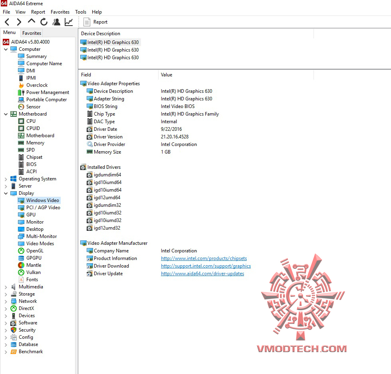Open the Favorites menu
Viewport: 391px width, 374px height.
[x=60, y=12]
